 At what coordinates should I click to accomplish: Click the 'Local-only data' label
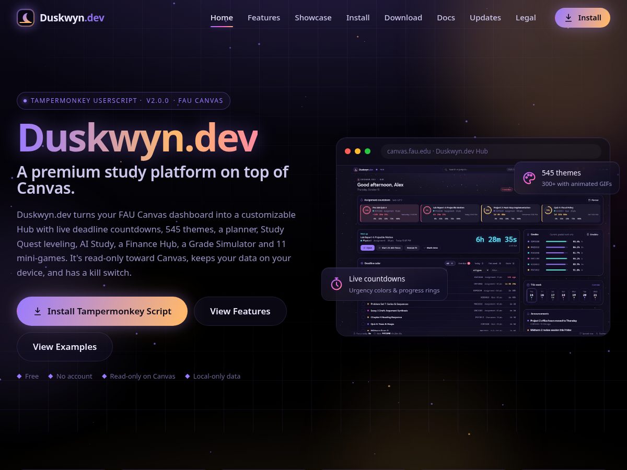tap(217, 376)
